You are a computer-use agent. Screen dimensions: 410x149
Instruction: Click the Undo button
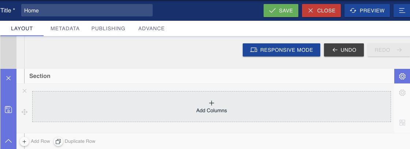coord(344,50)
